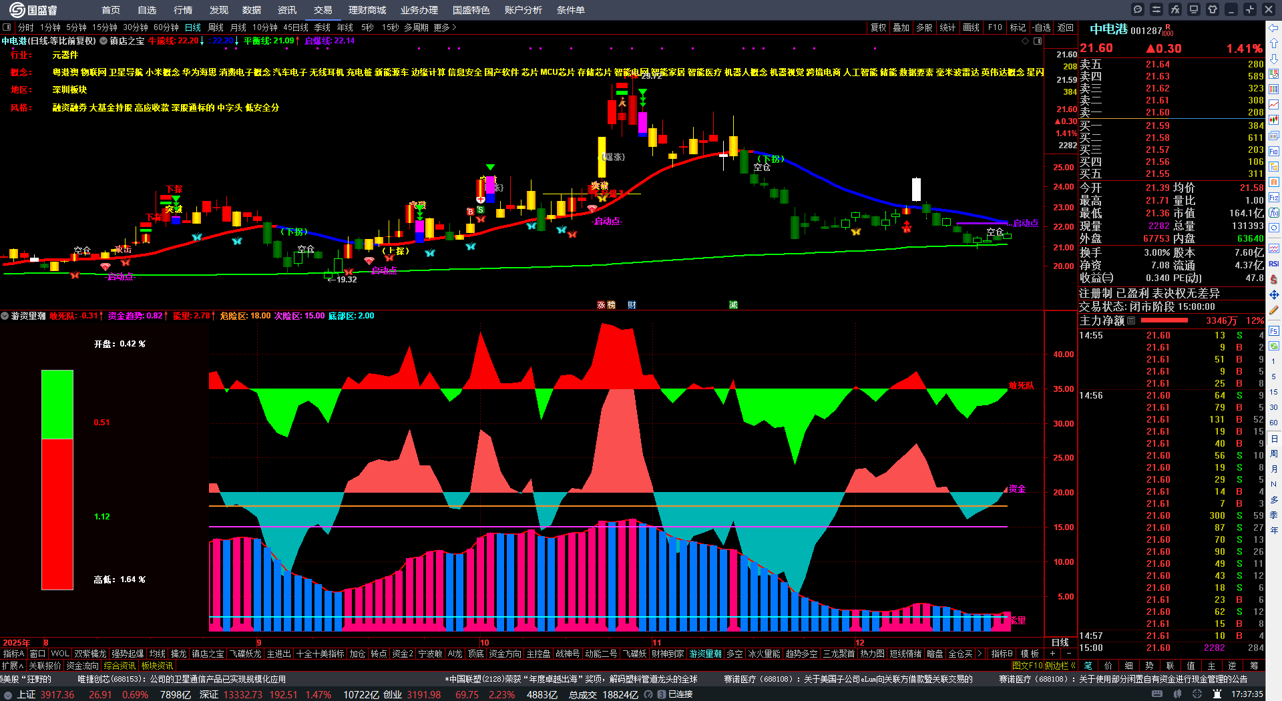Screen dimensions: 1282x701
Task: Click the blue four-way move arrows icon
Action: pyautogui.click(x=1274, y=294)
